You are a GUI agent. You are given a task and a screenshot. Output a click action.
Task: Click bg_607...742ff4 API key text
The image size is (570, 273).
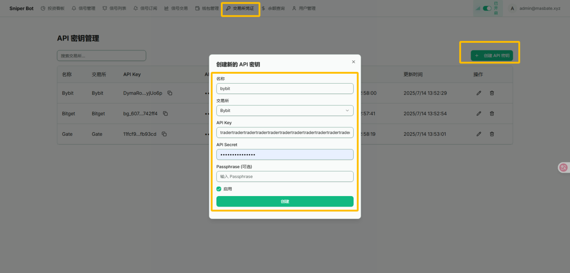tap(140, 113)
